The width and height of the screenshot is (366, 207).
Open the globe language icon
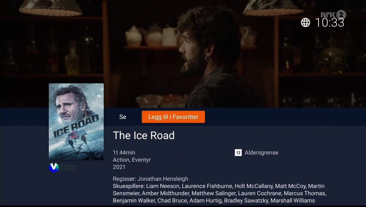click(x=305, y=22)
